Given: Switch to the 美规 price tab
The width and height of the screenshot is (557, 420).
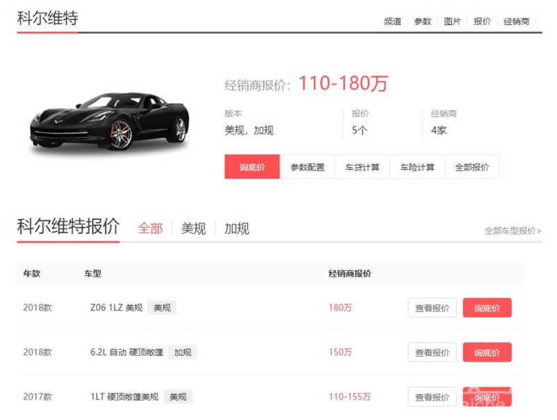Looking at the screenshot, I should tap(194, 228).
